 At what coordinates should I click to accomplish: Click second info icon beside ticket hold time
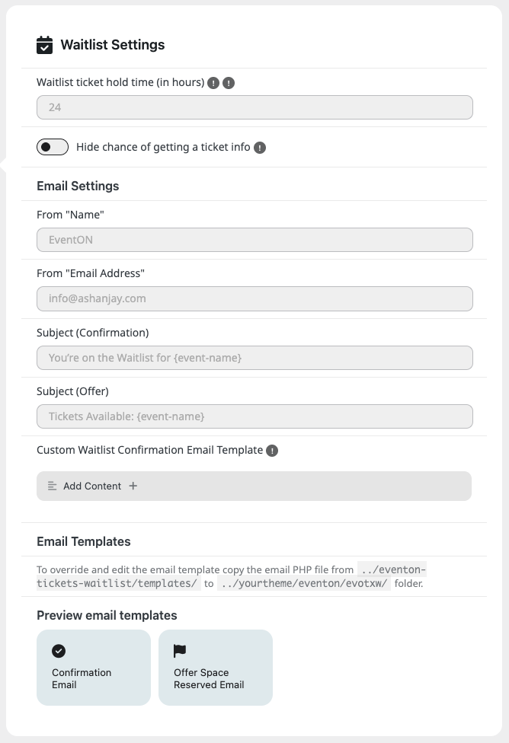[x=229, y=83]
